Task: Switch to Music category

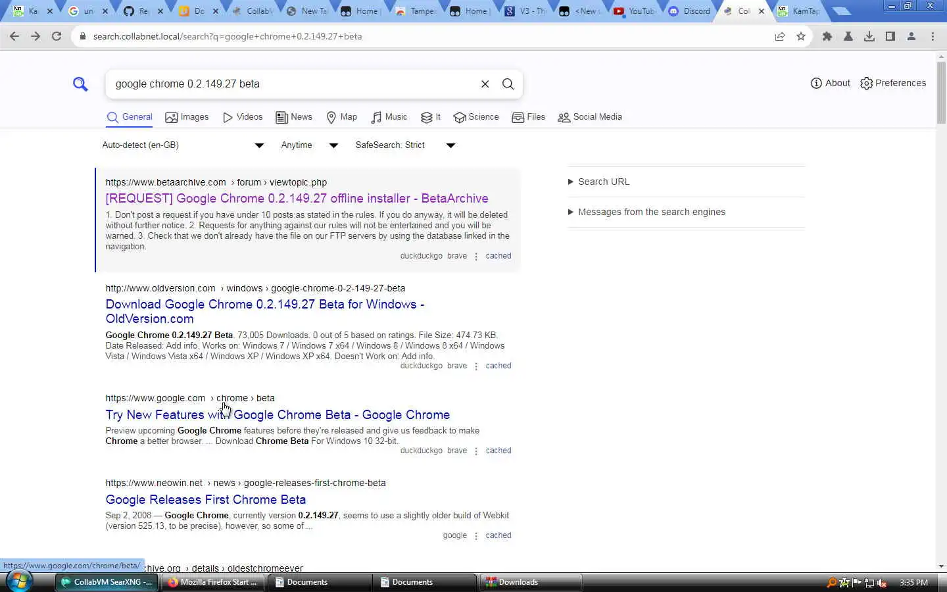Action: [389, 117]
